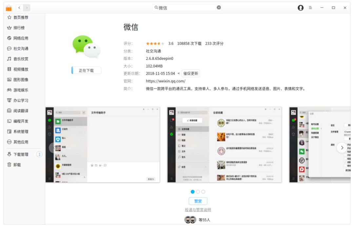Screen dimensions: 354x228
Task: Open the settings dialog screenshot thumbnail
Action: tap(320, 145)
